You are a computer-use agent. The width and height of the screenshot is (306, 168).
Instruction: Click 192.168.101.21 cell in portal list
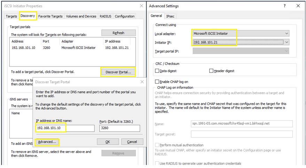(117, 48)
